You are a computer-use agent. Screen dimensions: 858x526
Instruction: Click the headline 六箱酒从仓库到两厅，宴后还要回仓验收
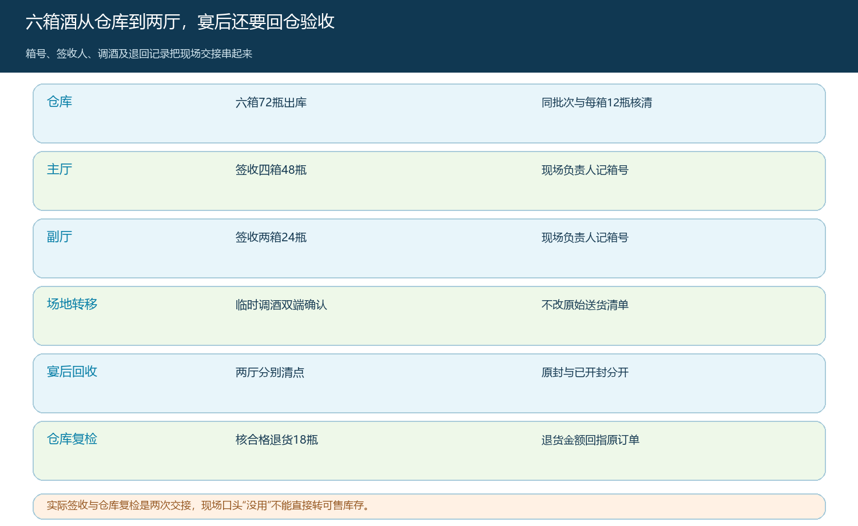(x=180, y=22)
